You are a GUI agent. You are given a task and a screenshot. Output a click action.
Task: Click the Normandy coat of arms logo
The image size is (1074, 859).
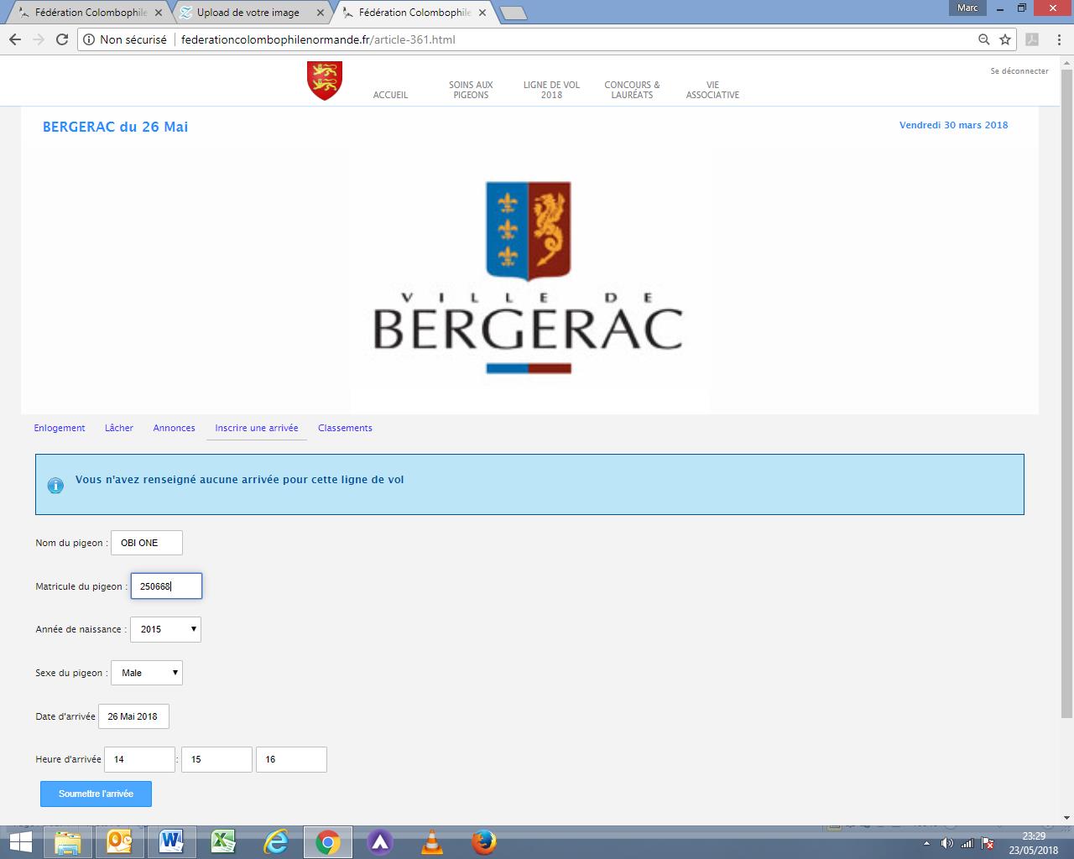325,81
